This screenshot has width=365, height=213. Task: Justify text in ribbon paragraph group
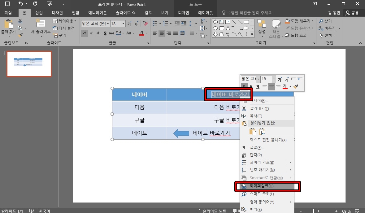(x=176, y=33)
